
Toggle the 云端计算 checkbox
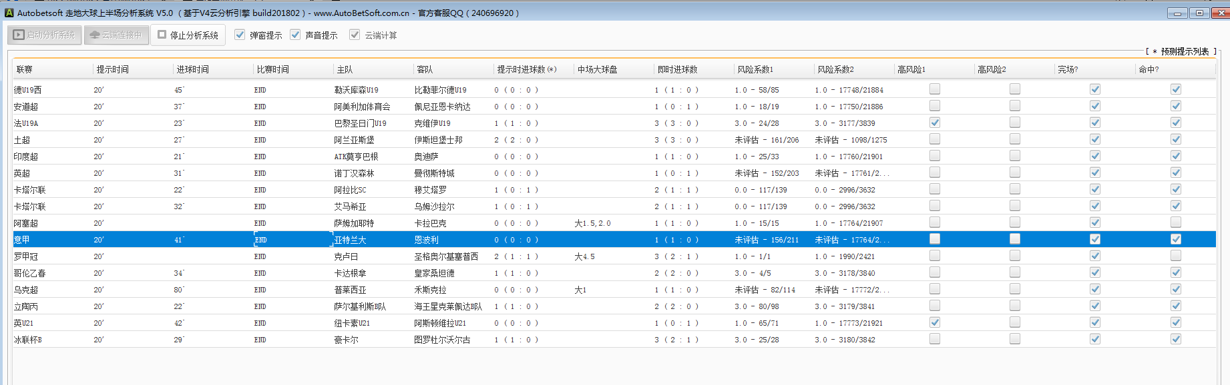pyautogui.click(x=355, y=35)
